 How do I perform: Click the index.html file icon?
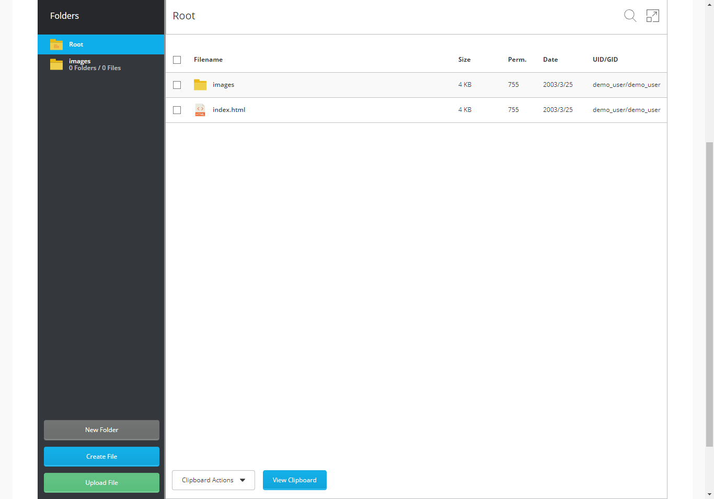click(200, 110)
